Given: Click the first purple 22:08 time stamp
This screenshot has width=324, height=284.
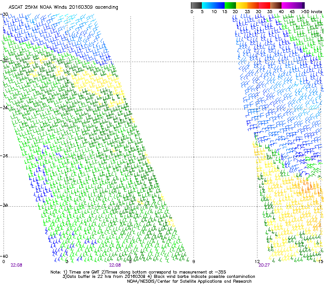Looking at the screenshot, I should pyautogui.click(x=16, y=265).
